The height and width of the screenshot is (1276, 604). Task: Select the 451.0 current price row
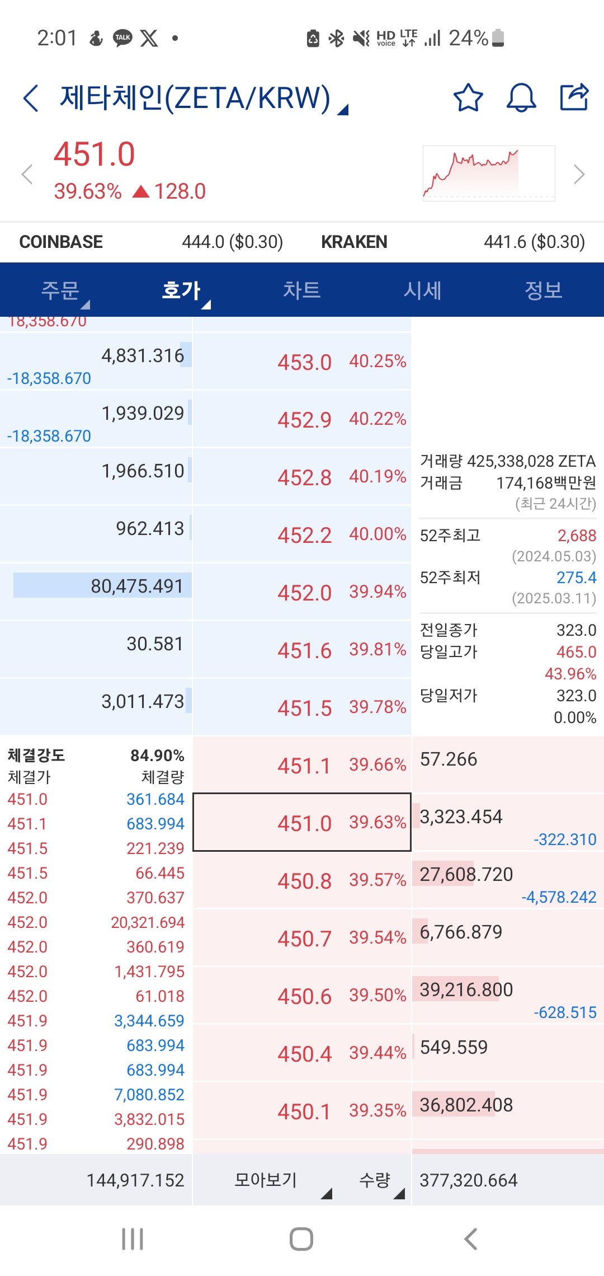coord(302,822)
